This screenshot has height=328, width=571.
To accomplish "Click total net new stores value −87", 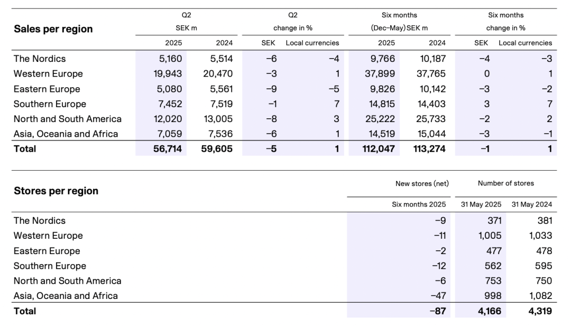I will 438,311.
